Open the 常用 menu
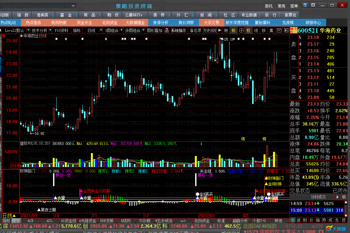 pos(281,6)
